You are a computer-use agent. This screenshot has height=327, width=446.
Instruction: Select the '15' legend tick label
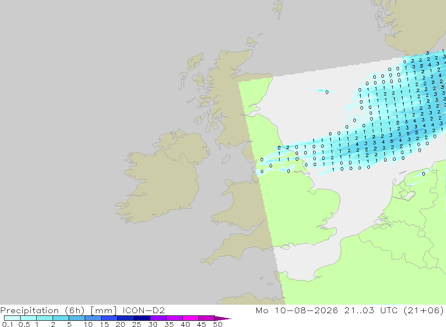point(104,324)
